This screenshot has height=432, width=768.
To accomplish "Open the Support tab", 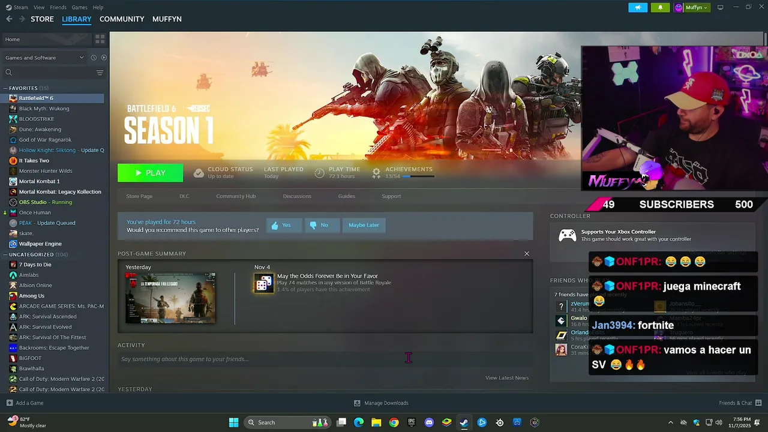I will point(391,196).
